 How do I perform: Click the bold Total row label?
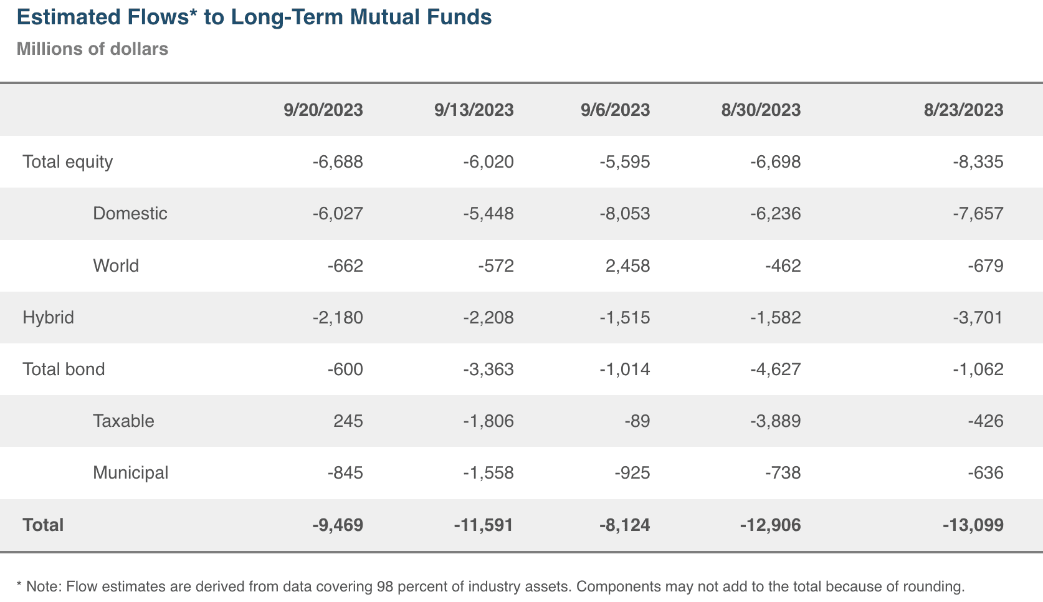[x=43, y=525]
